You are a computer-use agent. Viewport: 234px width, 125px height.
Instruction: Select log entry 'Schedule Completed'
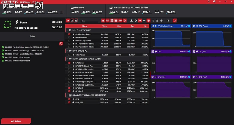click(x=22, y=61)
